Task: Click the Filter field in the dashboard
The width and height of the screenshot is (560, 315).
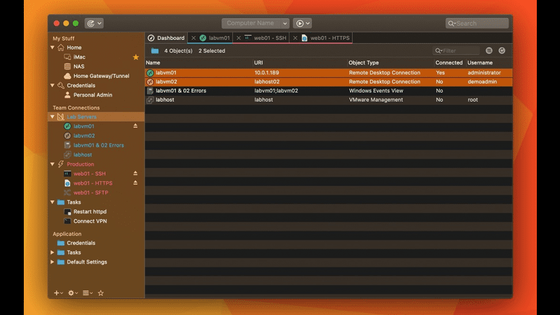Action: [x=456, y=51]
